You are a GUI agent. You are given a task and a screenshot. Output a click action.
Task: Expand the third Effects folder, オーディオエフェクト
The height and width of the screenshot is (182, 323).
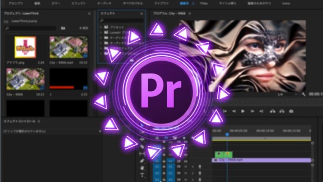tap(101, 38)
